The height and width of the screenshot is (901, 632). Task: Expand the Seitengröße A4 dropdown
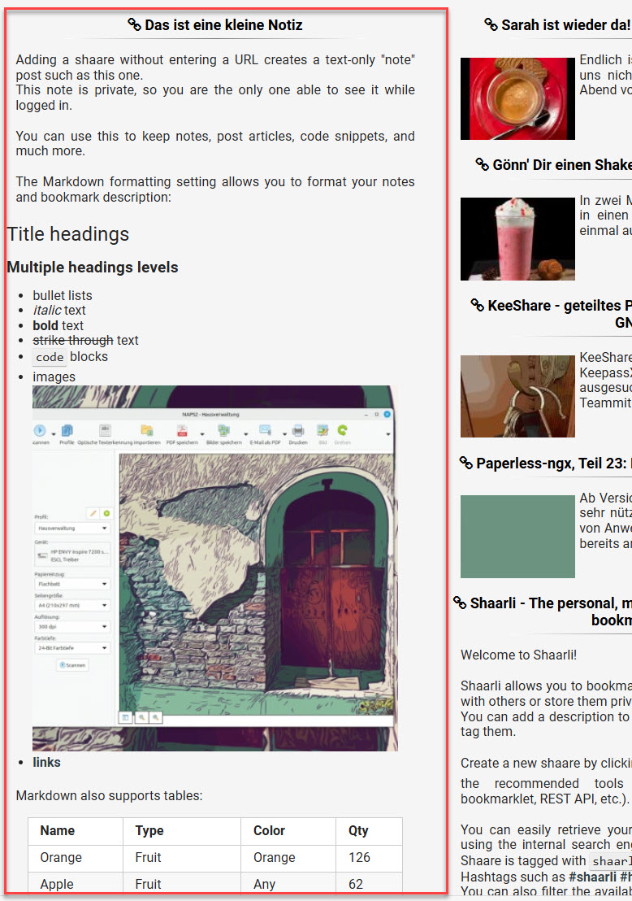coord(72,605)
